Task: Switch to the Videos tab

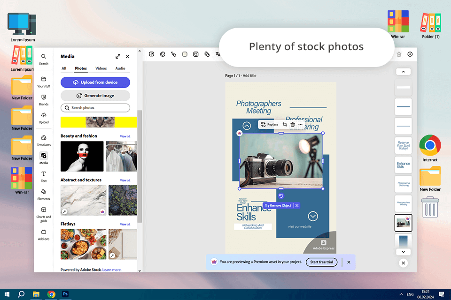Action: coord(101,68)
